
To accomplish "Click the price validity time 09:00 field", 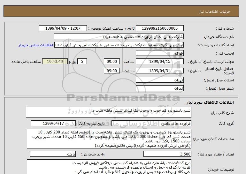I will pyautogui.click(x=112, y=71).
